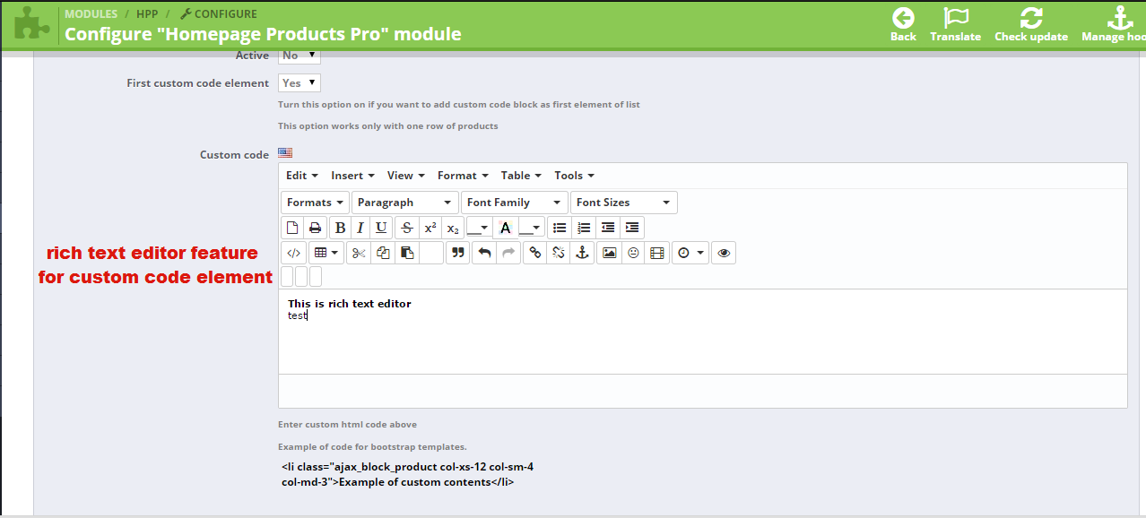Click the undo arrow icon

click(x=484, y=253)
